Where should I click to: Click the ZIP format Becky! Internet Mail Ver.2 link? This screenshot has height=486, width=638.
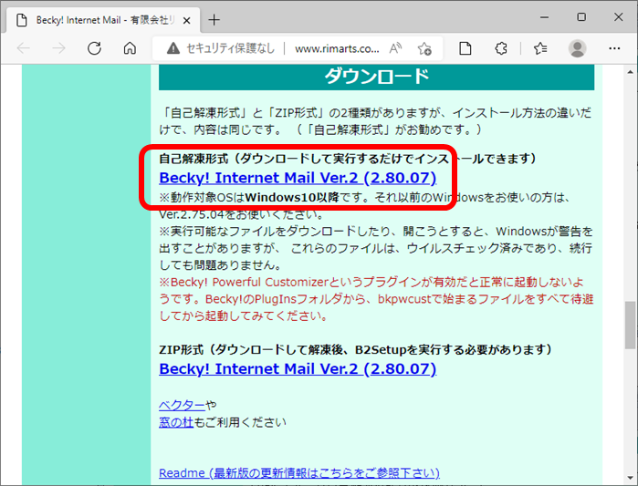pos(298,369)
